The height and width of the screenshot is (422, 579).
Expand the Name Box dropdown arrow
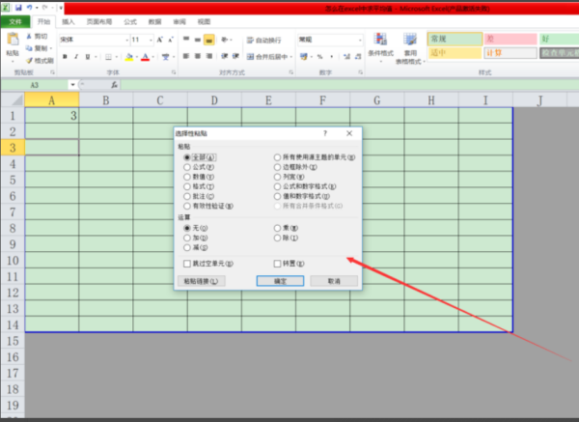(72, 85)
